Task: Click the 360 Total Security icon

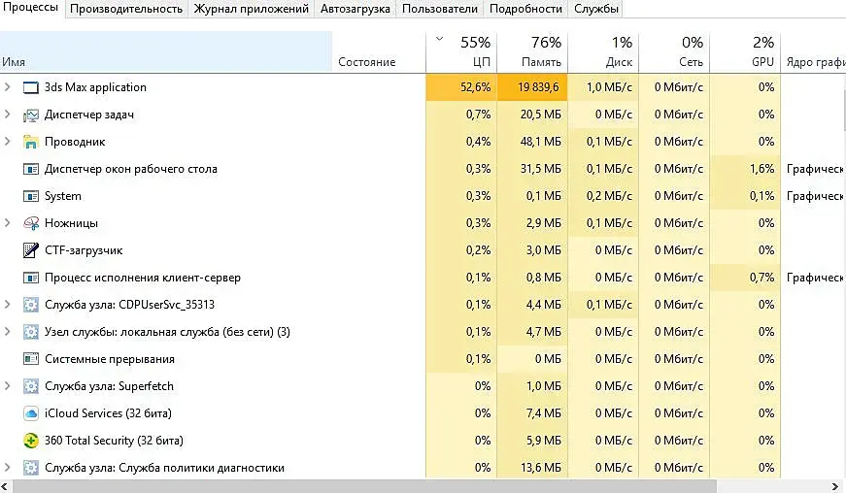Action: tap(31, 441)
